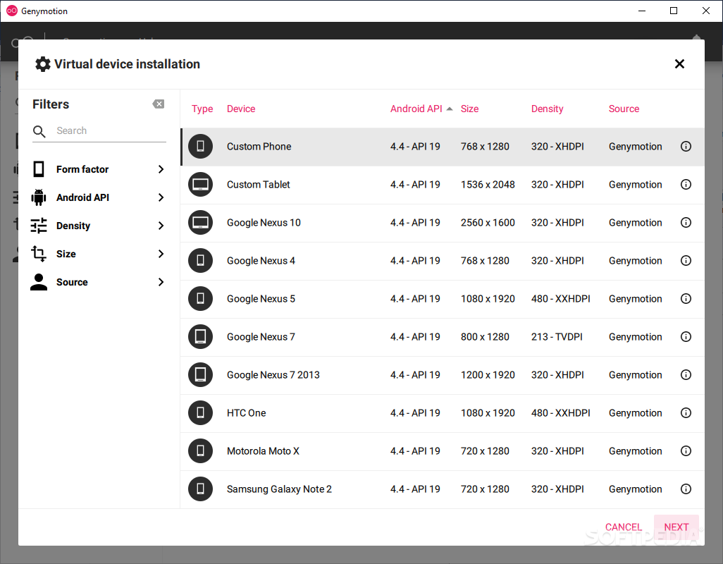Viewport: 723px width, 564px height.
Task: Minimize the Genymotion window
Action: coord(642,11)
